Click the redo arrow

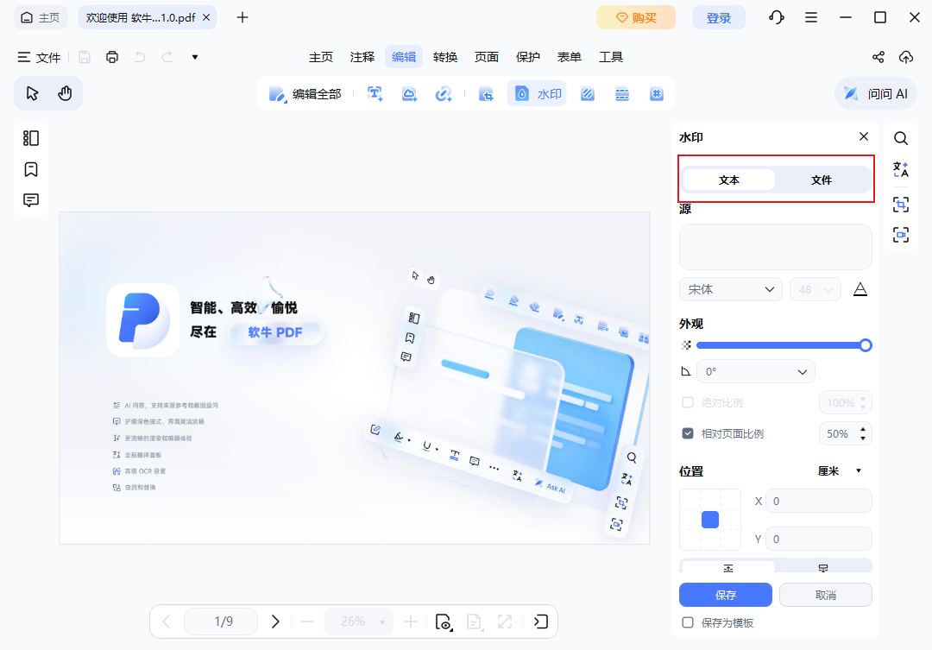coord(167,57)
